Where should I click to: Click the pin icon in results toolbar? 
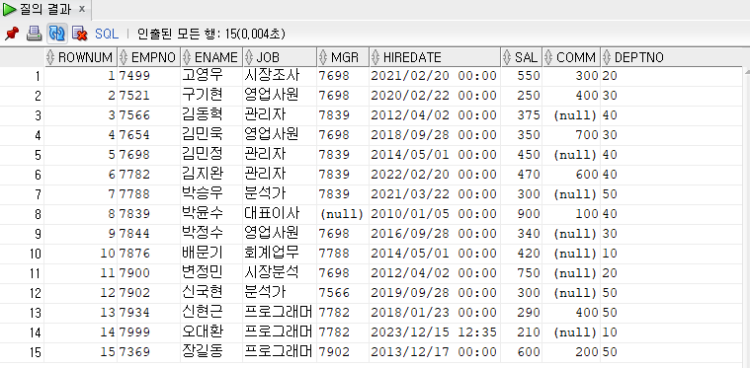[x=11, y=34]
